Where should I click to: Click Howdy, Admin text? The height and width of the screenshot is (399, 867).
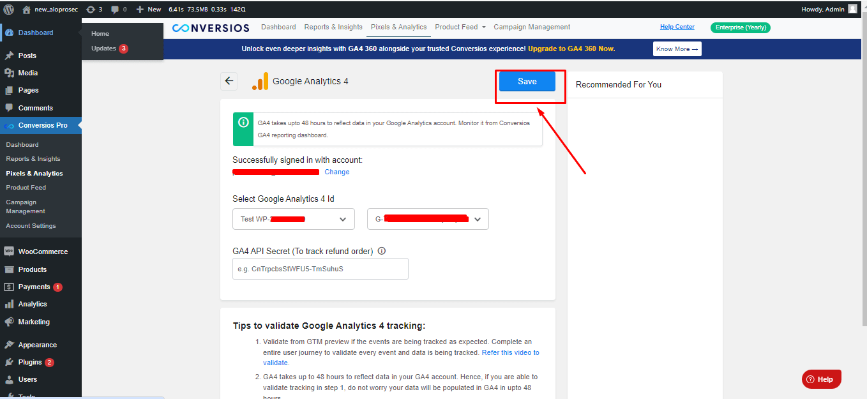tap(823, 9)
